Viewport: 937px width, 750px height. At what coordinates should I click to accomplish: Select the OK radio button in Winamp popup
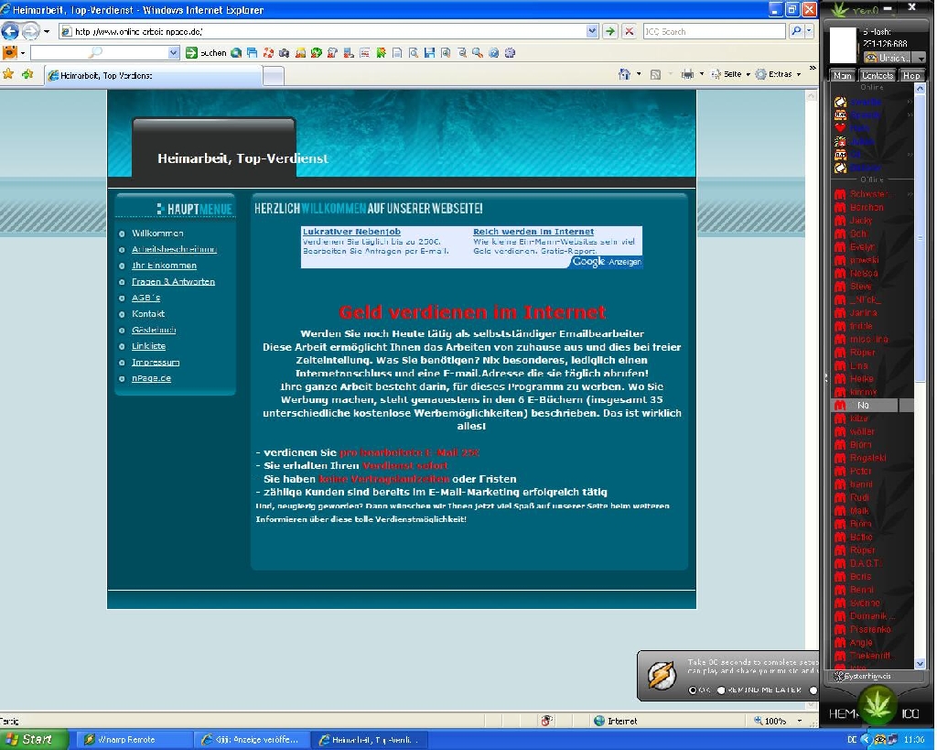point(693,690)
